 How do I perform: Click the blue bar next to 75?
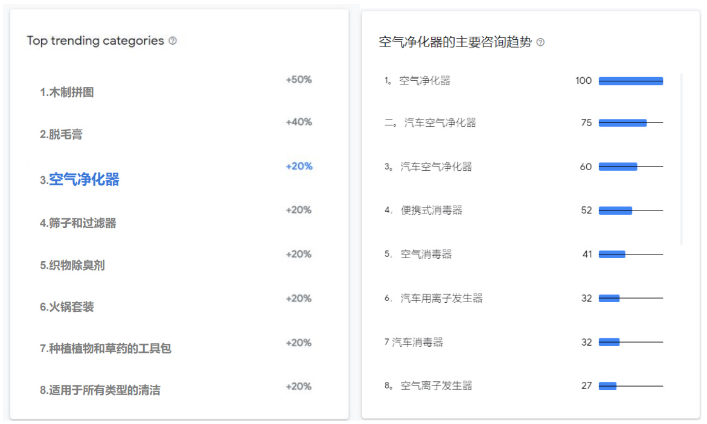pos(622,123)
